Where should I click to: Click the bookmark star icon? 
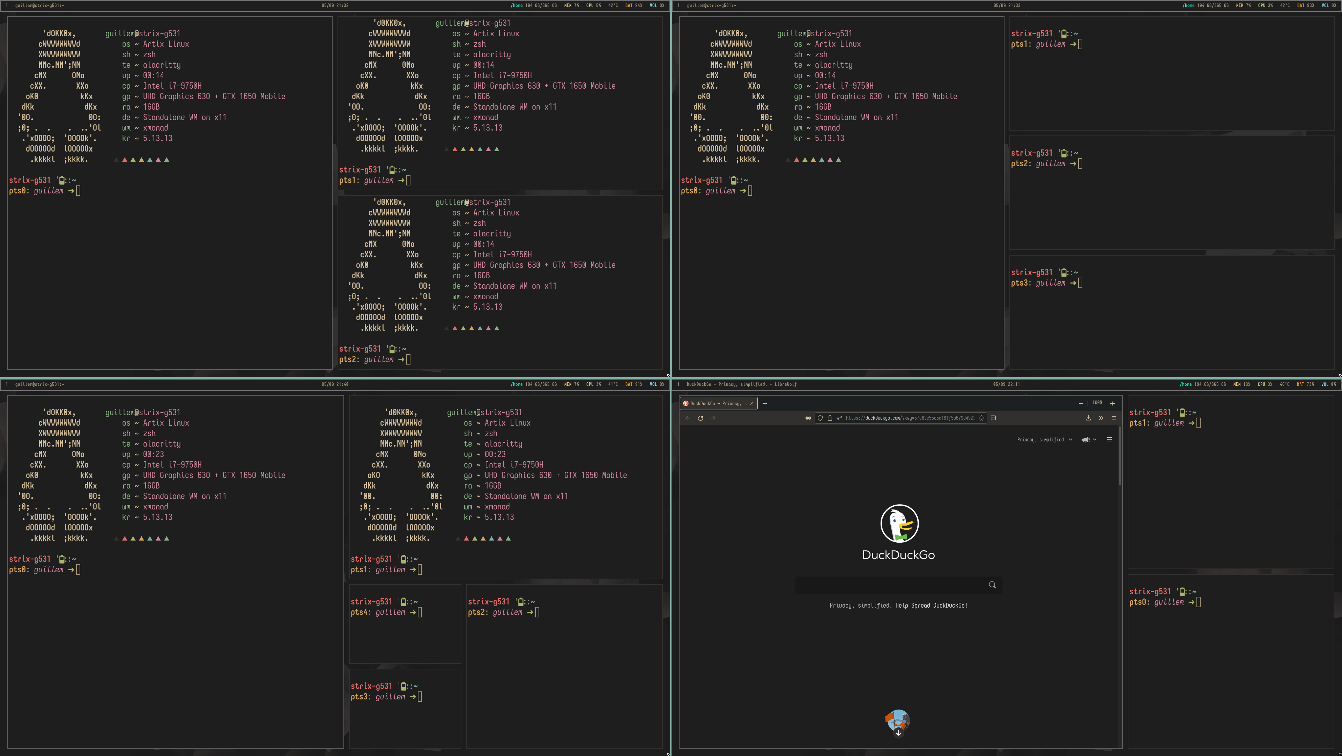(981, 418)
